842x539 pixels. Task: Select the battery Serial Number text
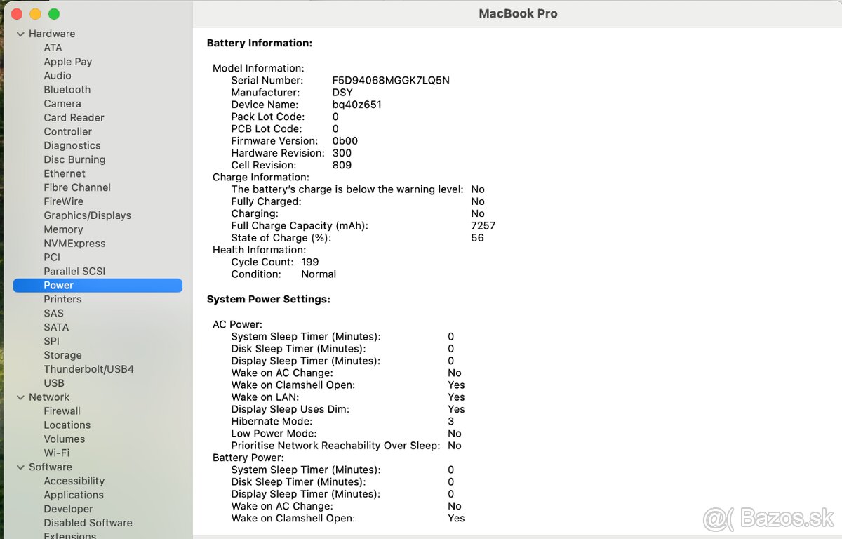tap(390, 80)
